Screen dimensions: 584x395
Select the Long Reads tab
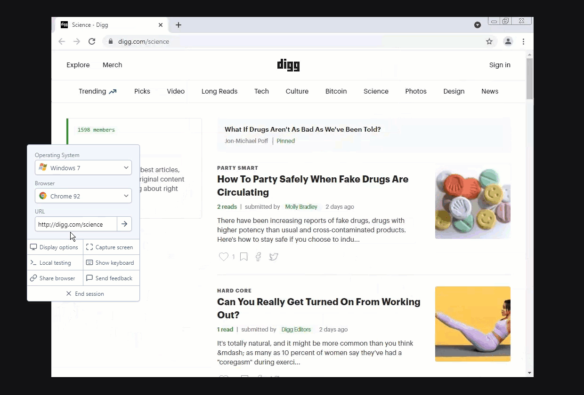click(219, 91)
